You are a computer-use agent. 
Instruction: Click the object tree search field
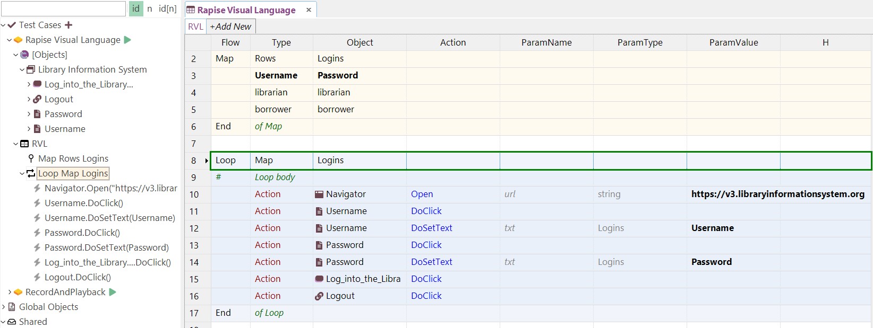coord(64,8)
